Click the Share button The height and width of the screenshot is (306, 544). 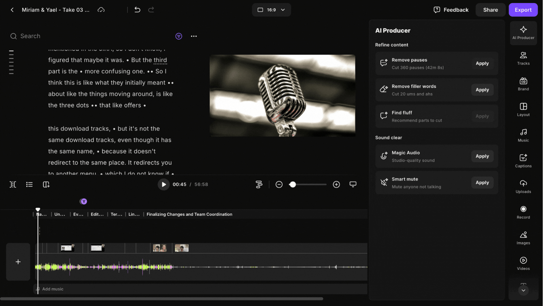(x=490, y=10)
